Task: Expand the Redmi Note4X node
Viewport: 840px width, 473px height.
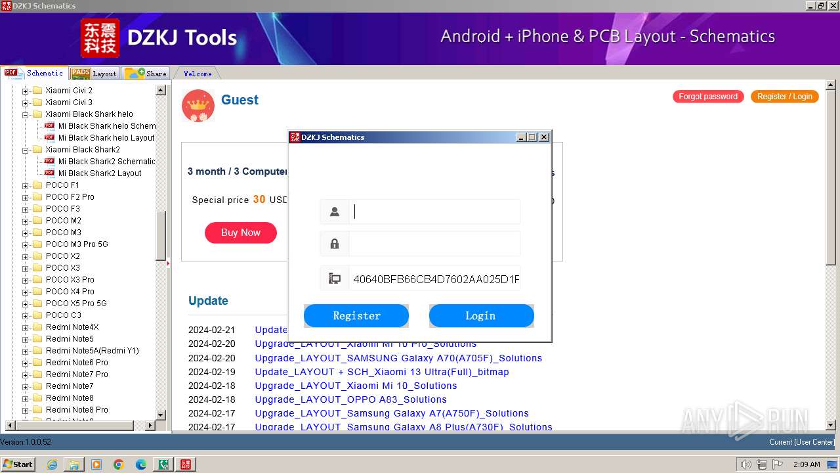Action: (26, 327)
